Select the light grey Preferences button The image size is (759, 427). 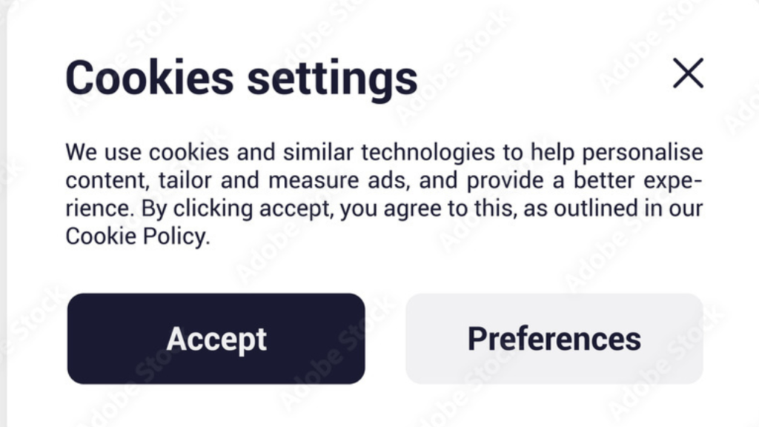point(554,339)
